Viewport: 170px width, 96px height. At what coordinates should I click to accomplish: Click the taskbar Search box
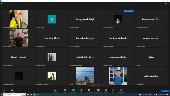click(15, 95)
